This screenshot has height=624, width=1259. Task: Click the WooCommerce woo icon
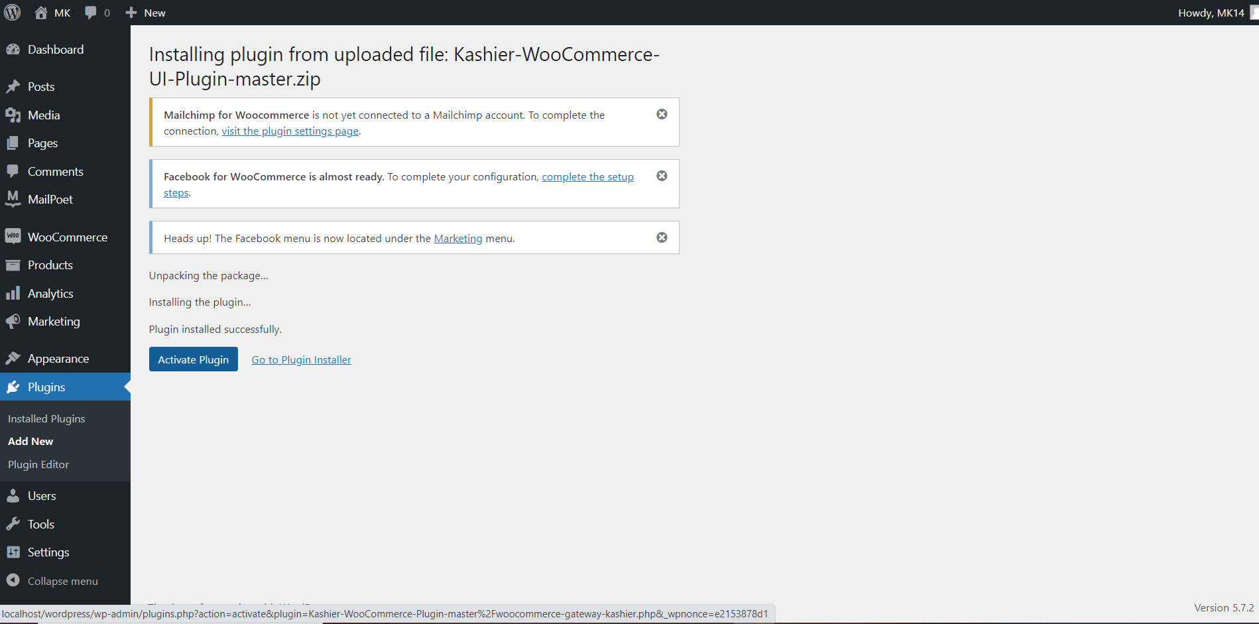click(x=13, y=237)
